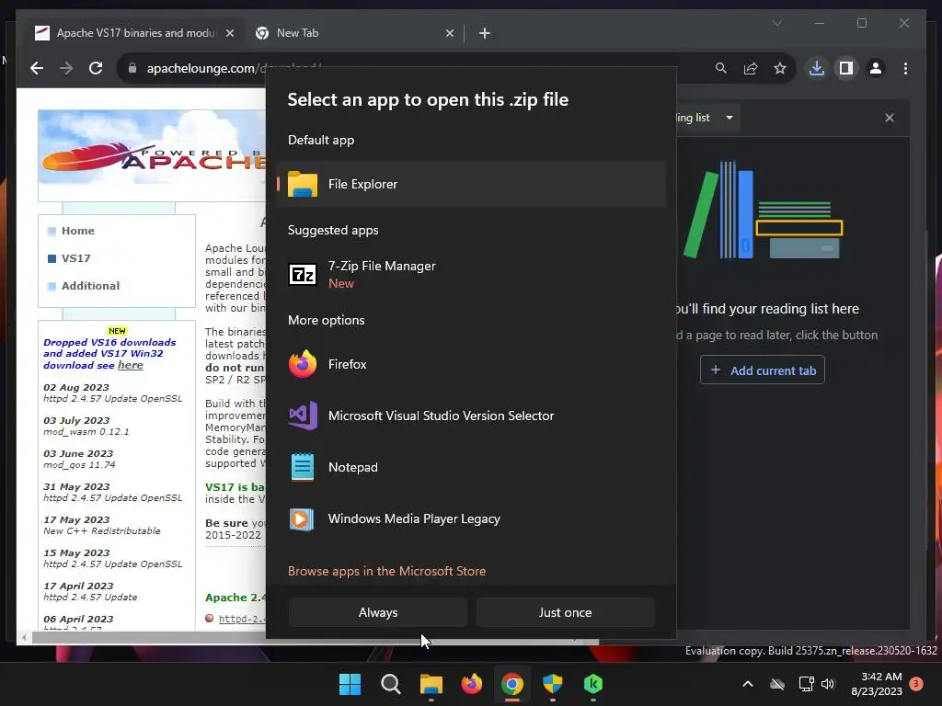This screenshot has height=706, width=942.
Task: Open the clock showing 3:42 AM
Action: (877, 684)
